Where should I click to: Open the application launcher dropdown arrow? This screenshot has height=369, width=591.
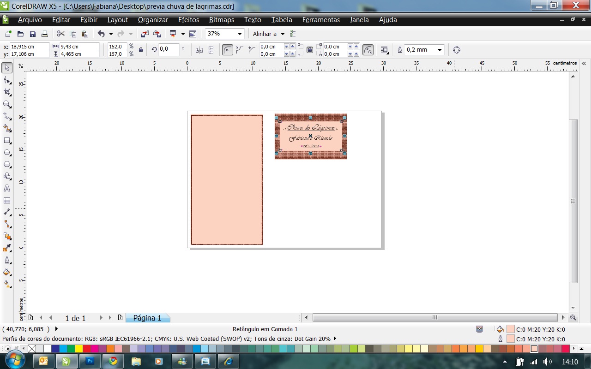[183, 34]
